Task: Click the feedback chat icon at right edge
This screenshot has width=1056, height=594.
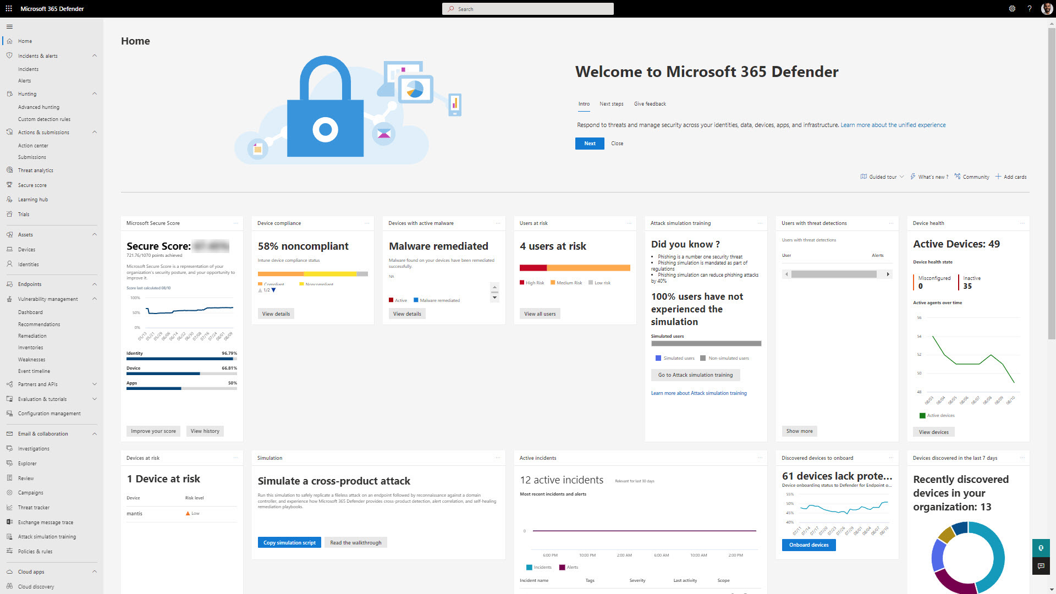Action: point(1041,566)
